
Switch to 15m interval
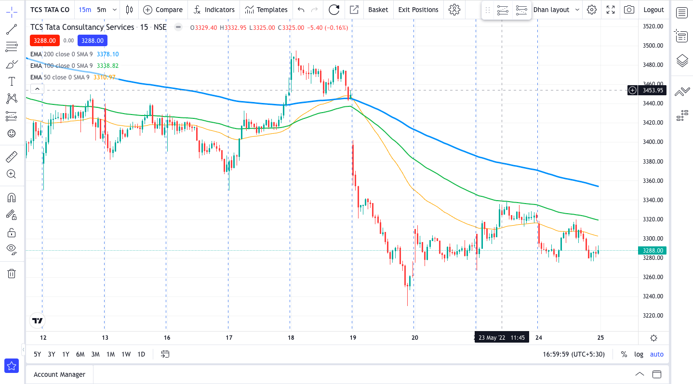click(85, 10)
